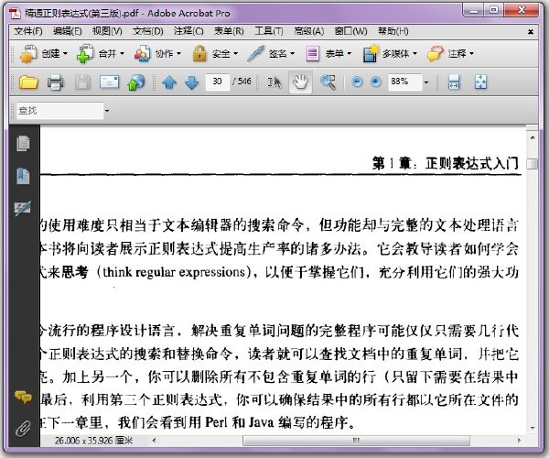Open the Document menu (文档)
Viewport: 549px width, 458px height.
pos(147,31)
